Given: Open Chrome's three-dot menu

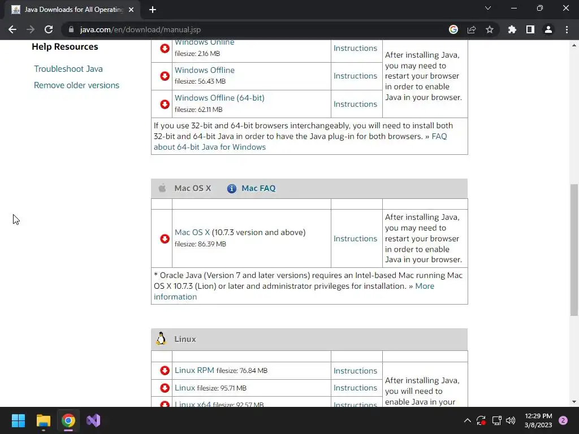Looking at the screenshot, I should (x=567, y=29).
